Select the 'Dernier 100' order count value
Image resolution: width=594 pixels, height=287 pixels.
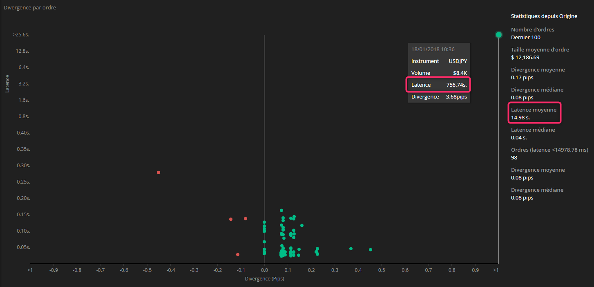point(526,38)
